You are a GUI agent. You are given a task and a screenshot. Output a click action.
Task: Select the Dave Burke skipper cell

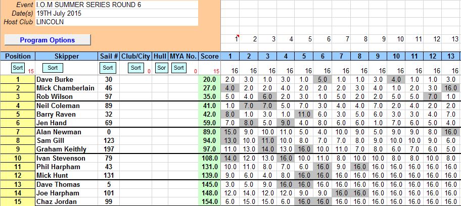(66, 79)
